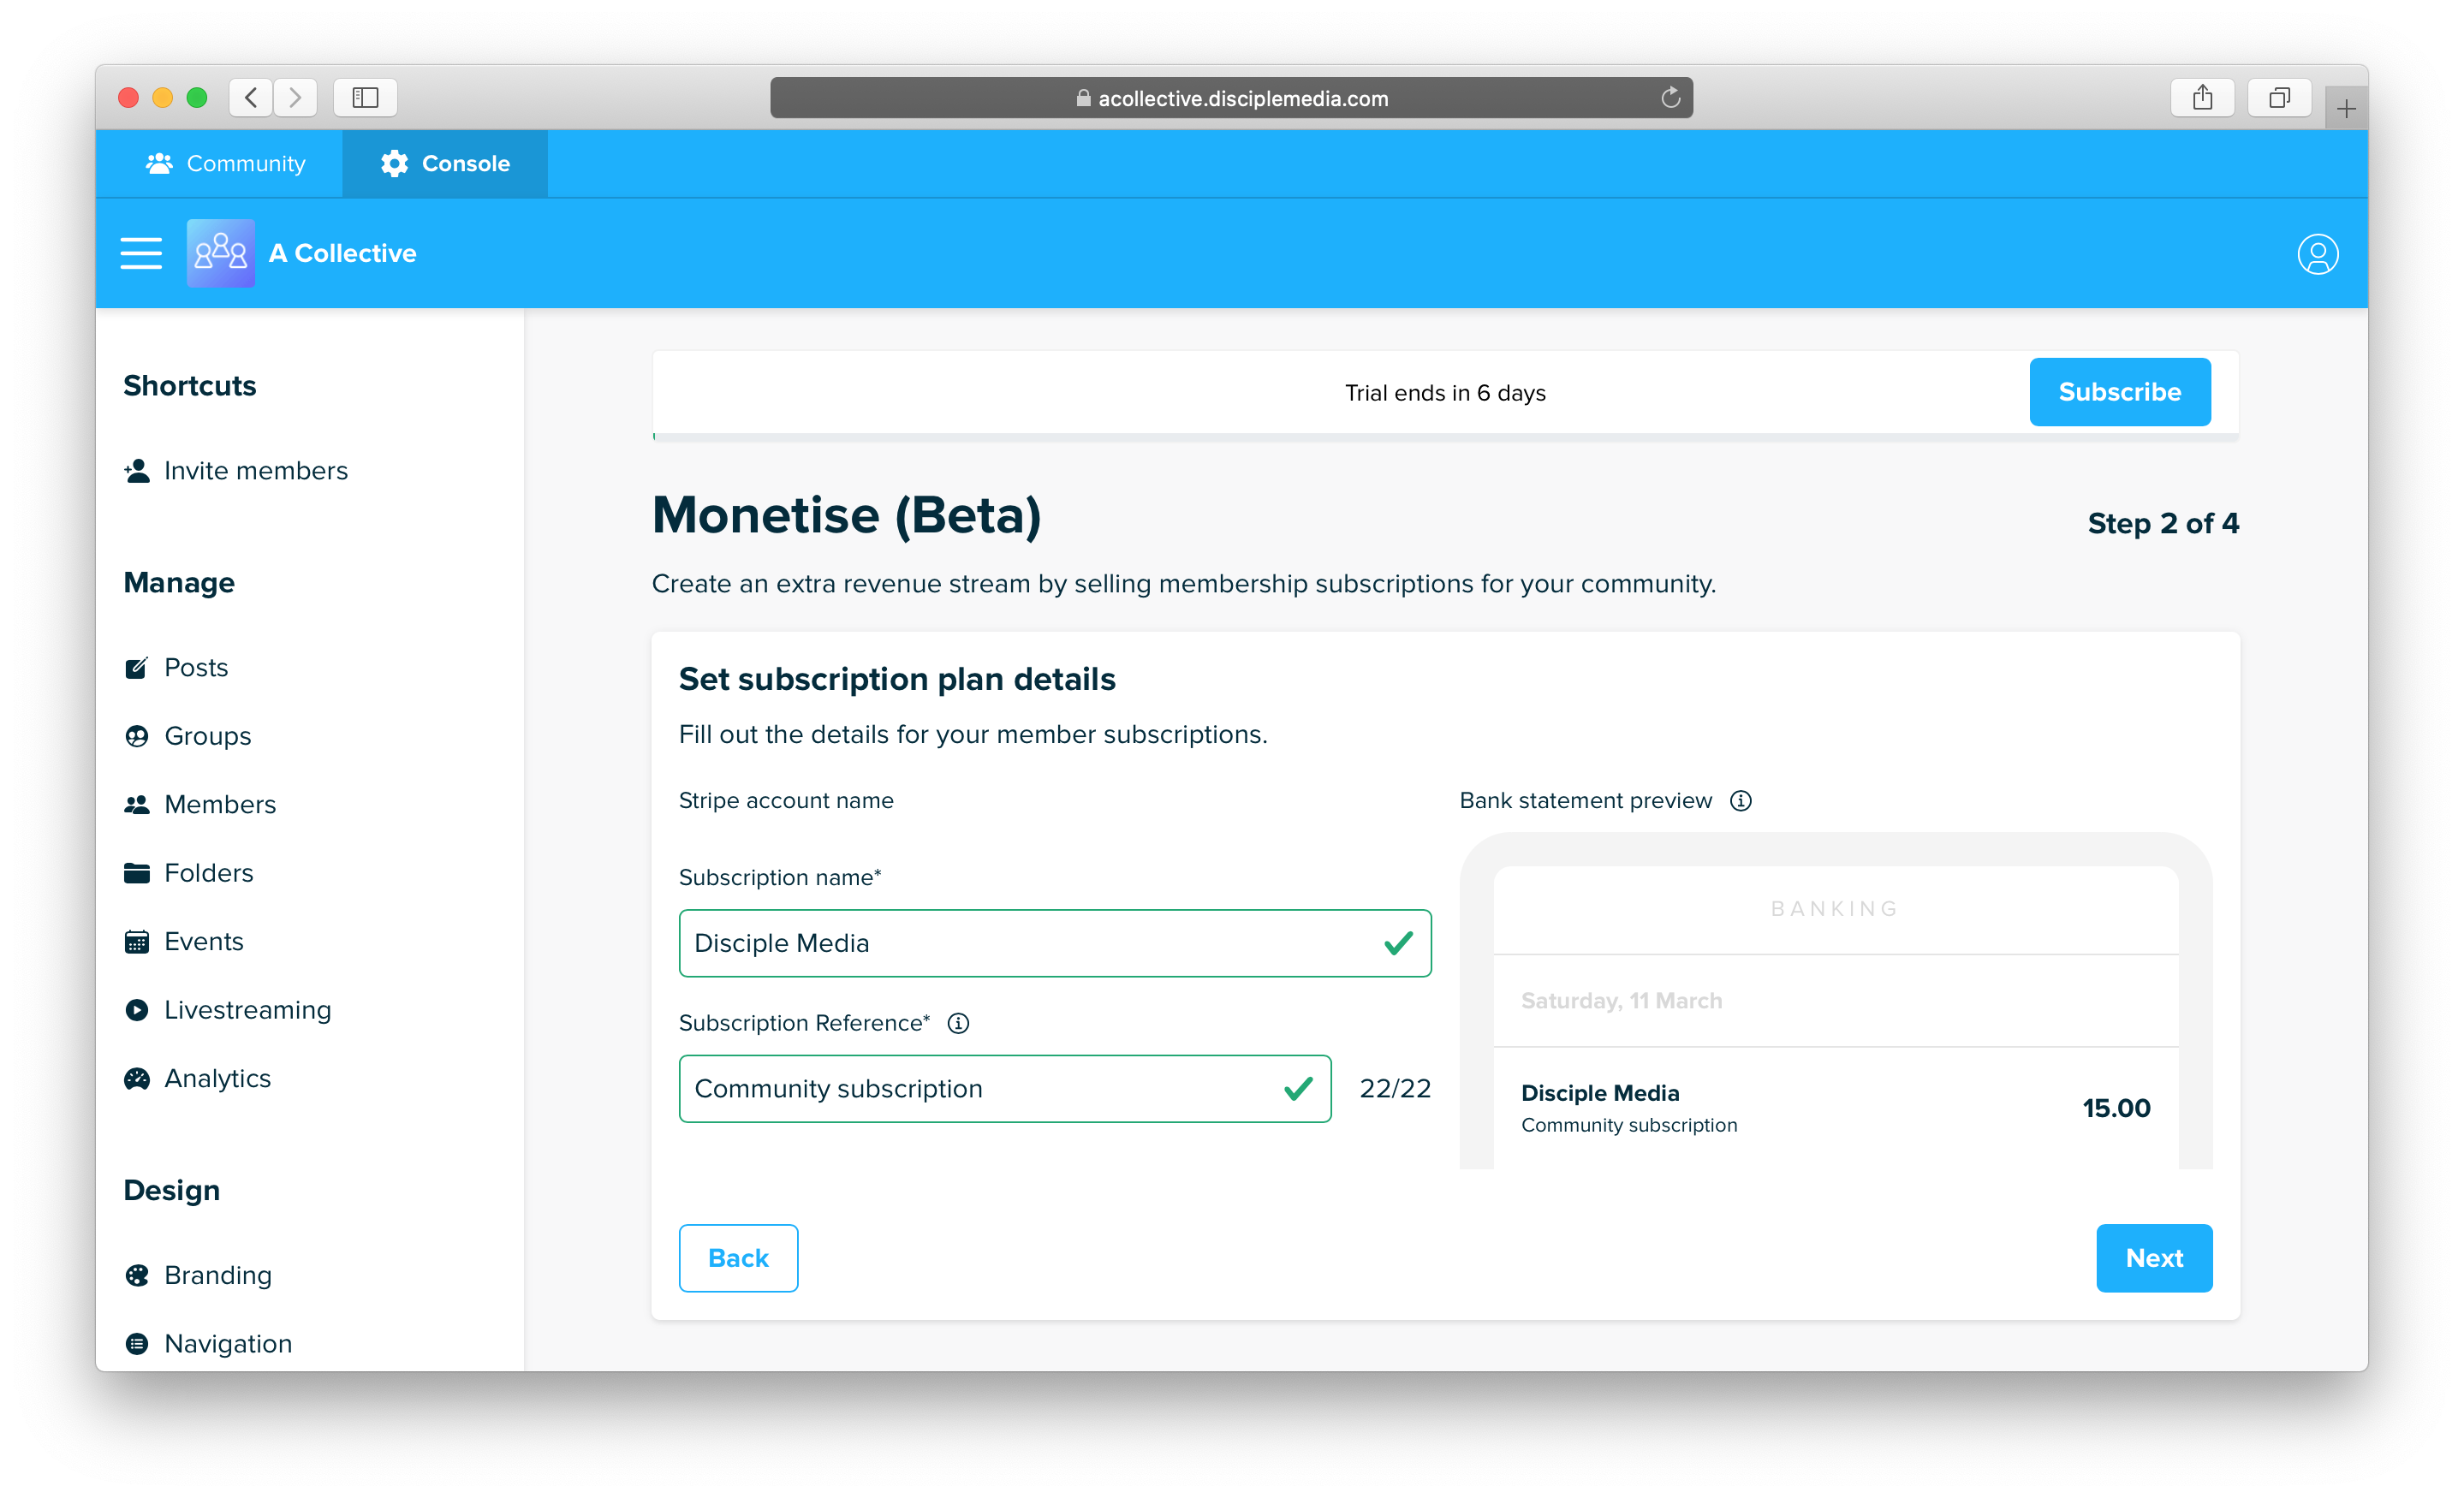Click the Subscribe button

tap(2120, 392)
